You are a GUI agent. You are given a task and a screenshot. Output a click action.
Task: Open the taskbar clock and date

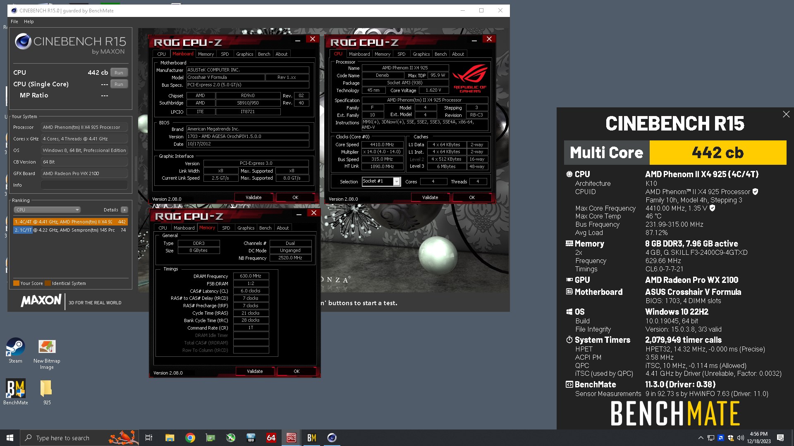758,438
